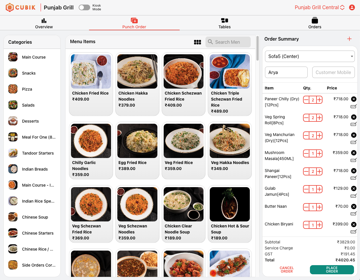Increase quantity of Veg Manchurian (Dry)
Viewport: 360px width, 280px height.
(x=319, y=135)
